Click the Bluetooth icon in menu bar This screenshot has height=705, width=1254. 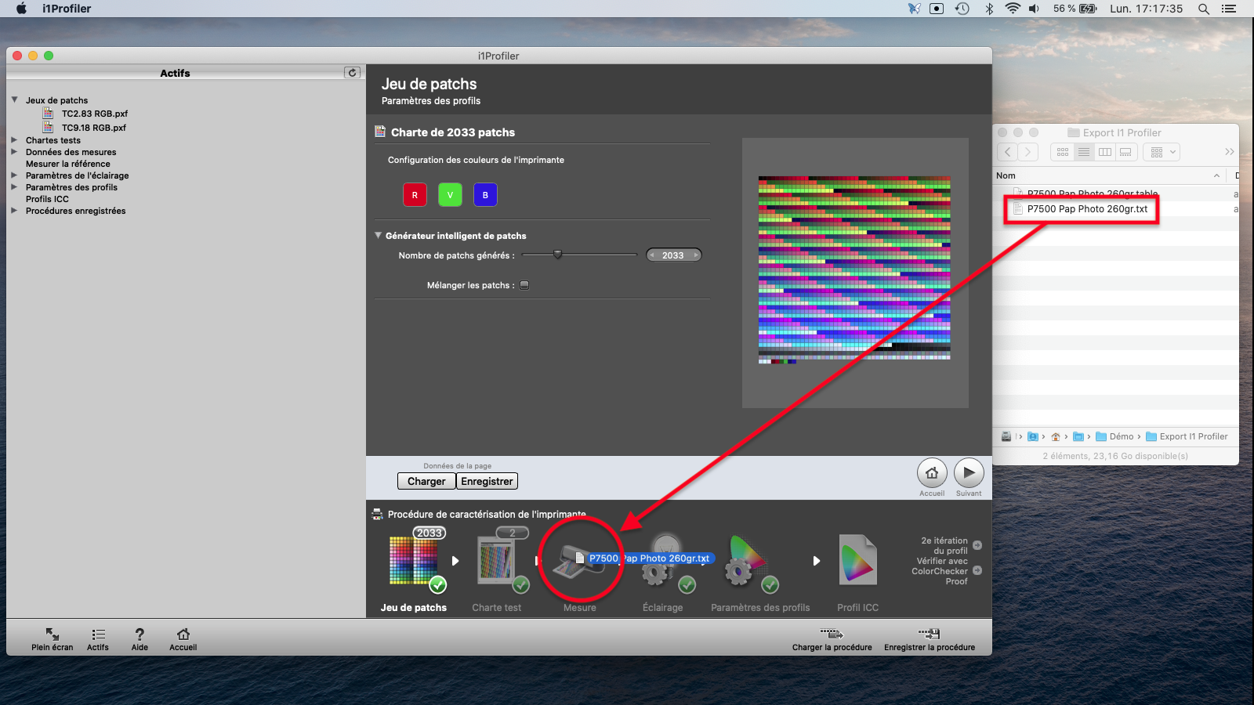[x=989, y=9]
